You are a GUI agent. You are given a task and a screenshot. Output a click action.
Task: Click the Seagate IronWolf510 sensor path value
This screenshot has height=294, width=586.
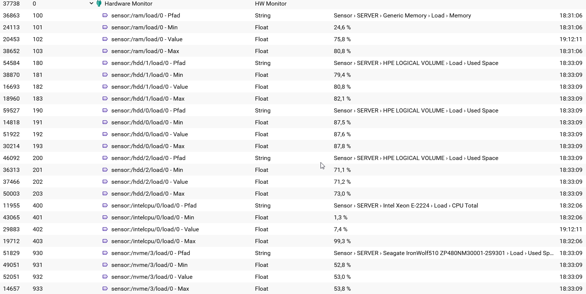point(443,253)
